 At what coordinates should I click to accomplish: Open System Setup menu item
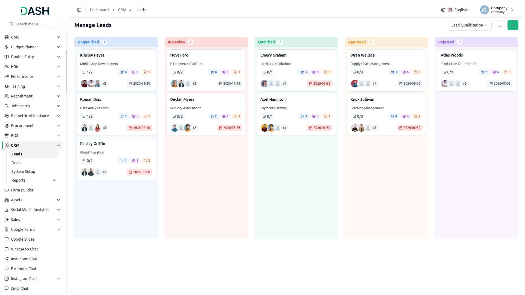pyautogui.click(x=23, y=172)
